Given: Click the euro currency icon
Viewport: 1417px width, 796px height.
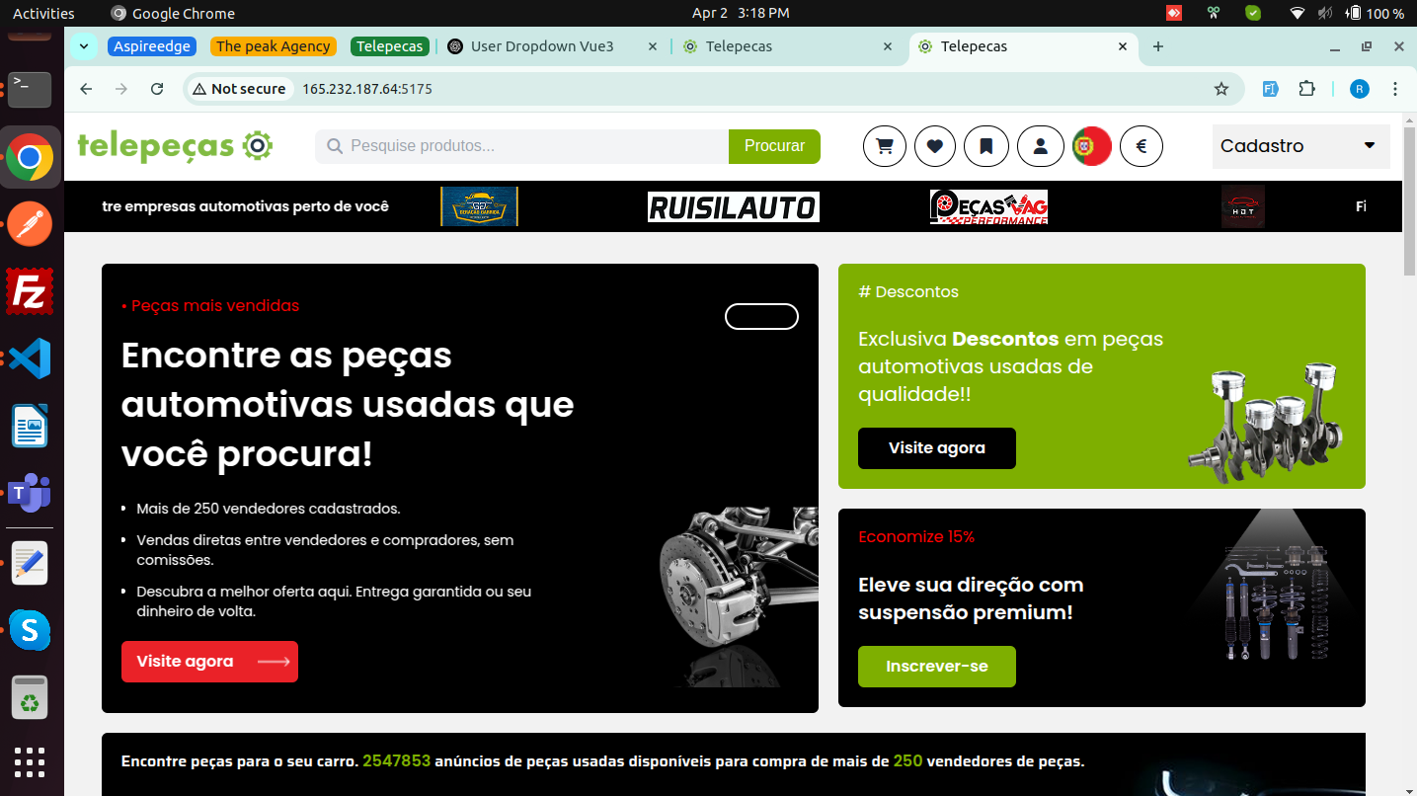Looking at the screenshot, I should click(x=1141, y=146).
